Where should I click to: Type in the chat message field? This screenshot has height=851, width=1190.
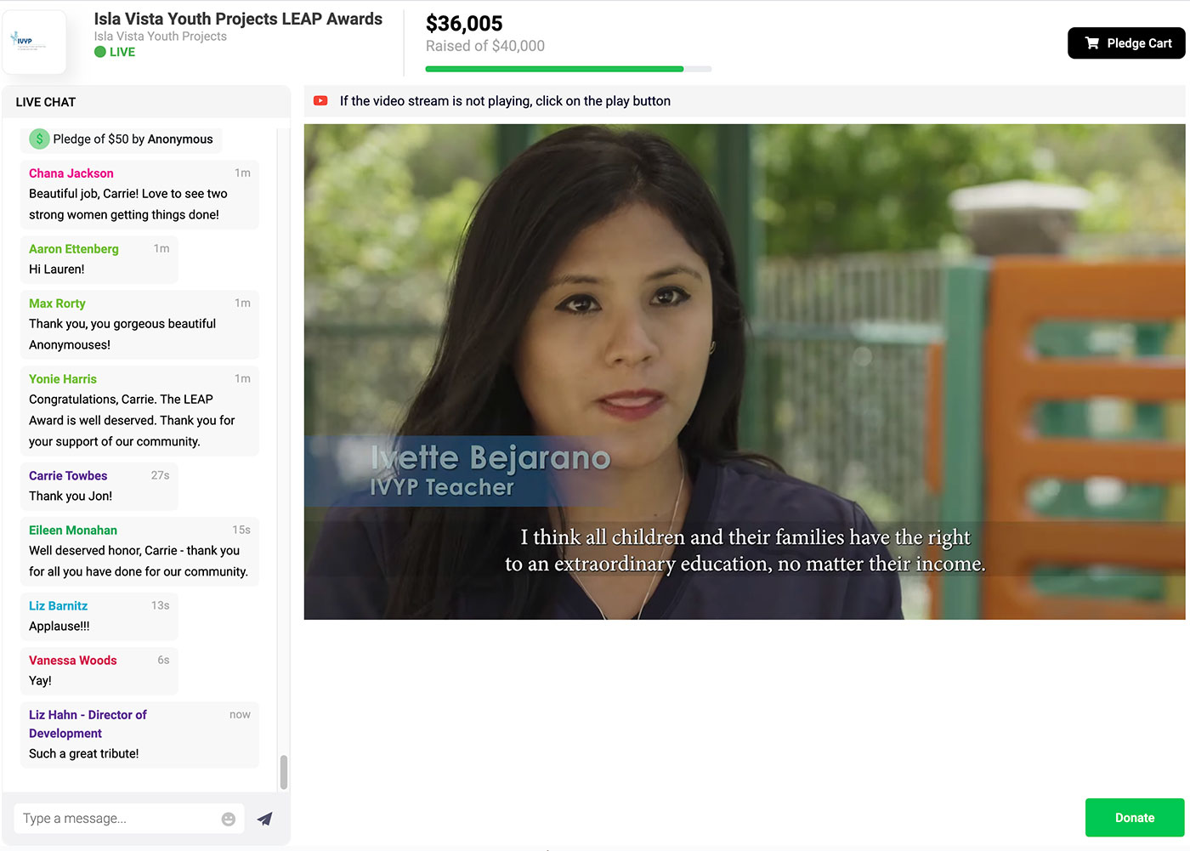(x=119, y=819)
